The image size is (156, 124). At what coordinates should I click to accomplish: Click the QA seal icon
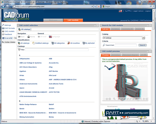39,37
